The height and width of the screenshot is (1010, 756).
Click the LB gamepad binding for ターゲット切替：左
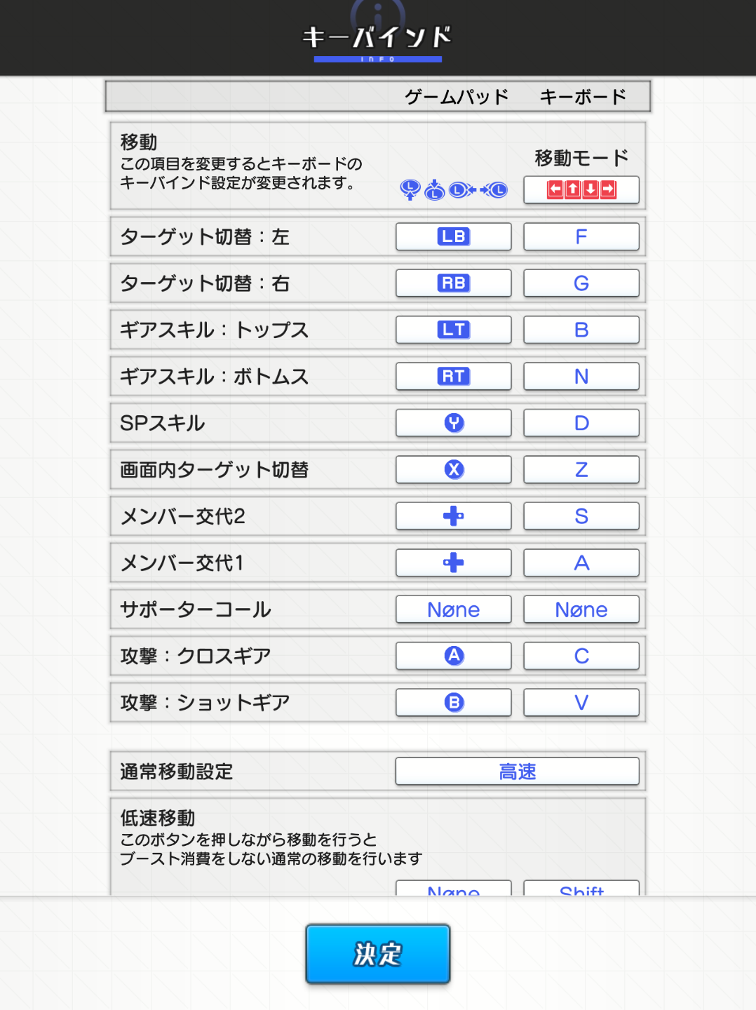(453, 236)
